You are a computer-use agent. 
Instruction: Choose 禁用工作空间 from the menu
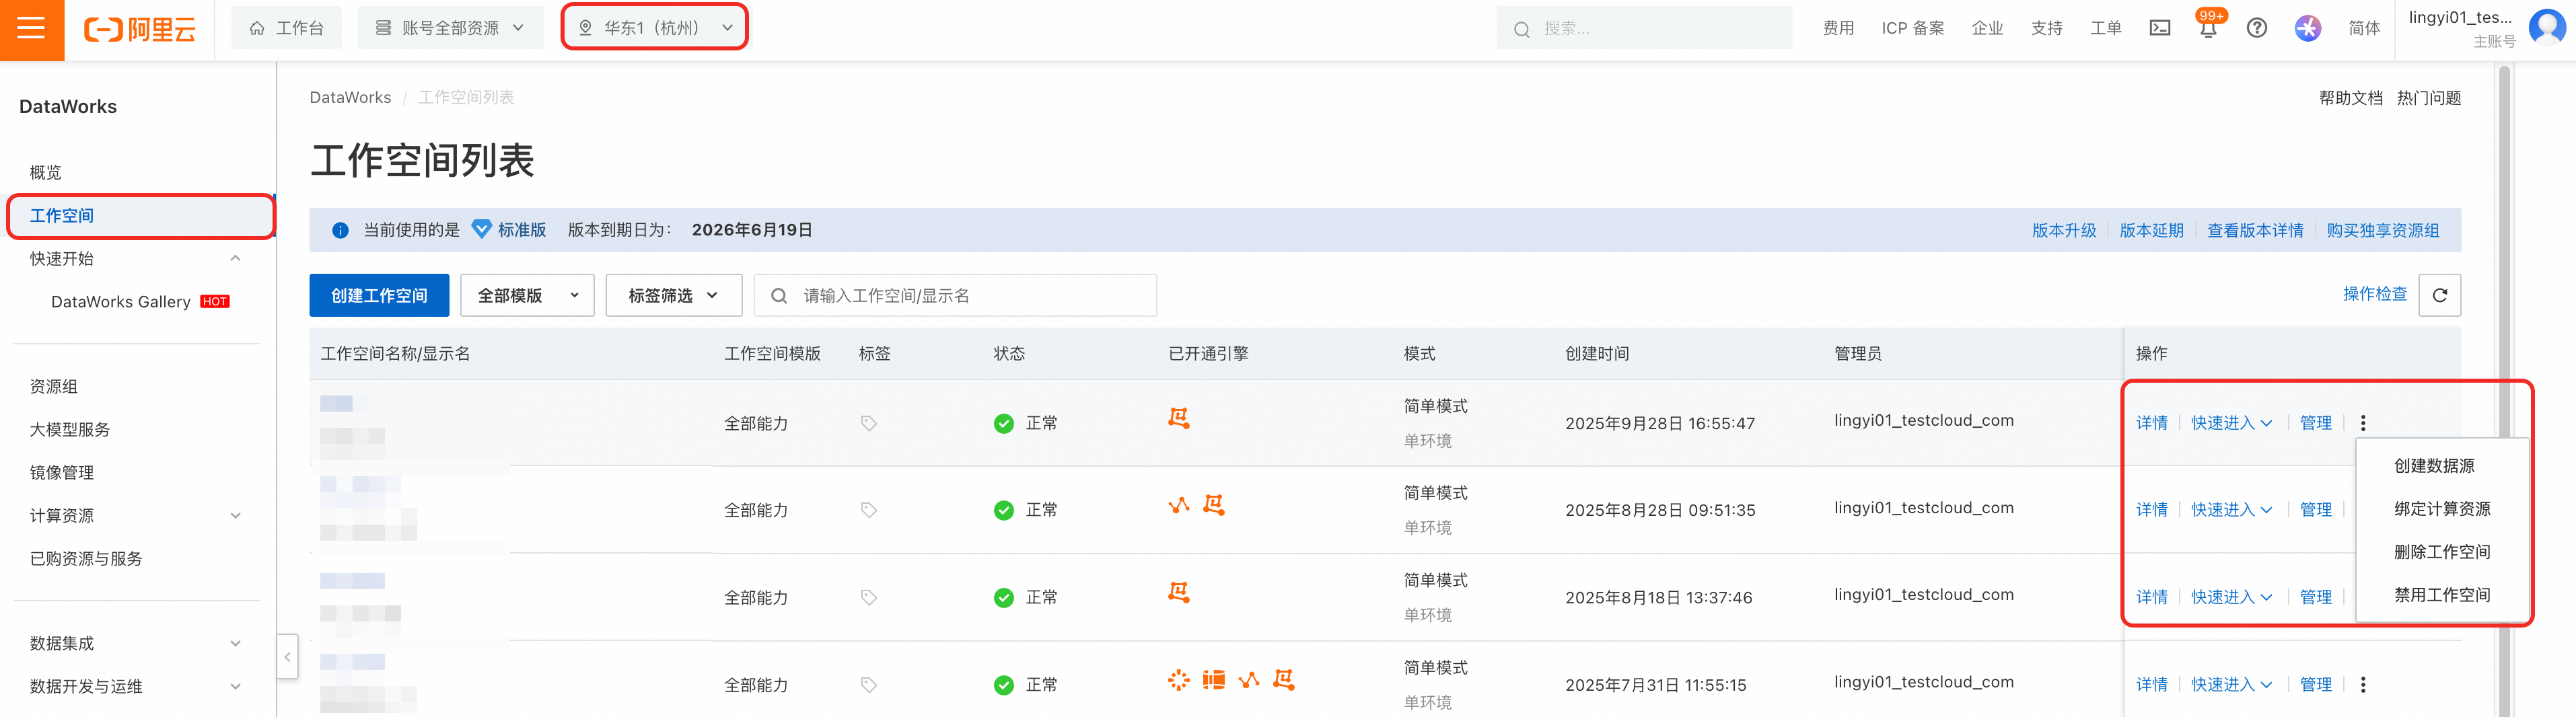(2442, 595)
